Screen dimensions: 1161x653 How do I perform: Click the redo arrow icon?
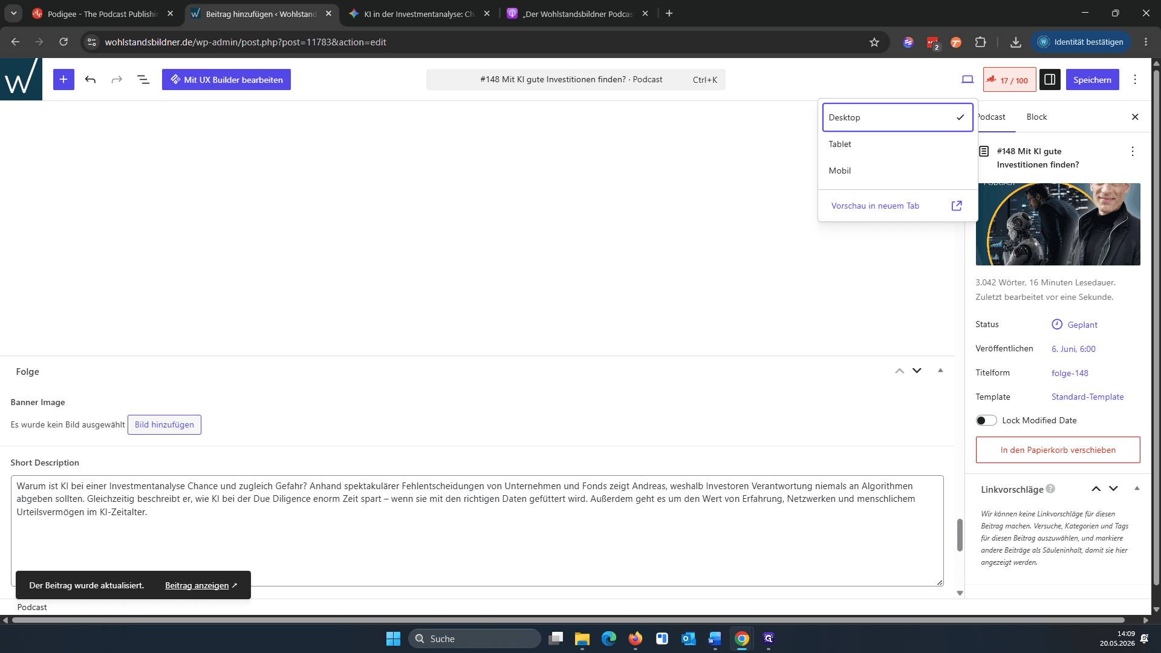[117, 79]
